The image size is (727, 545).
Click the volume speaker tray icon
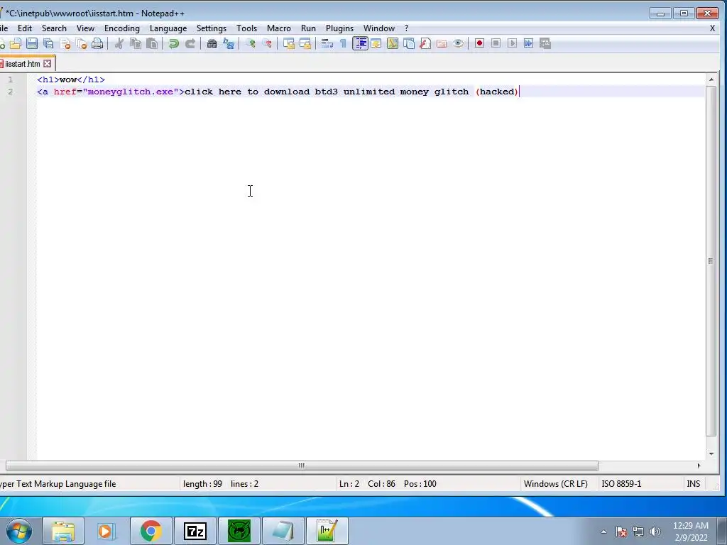coord(655,532)
